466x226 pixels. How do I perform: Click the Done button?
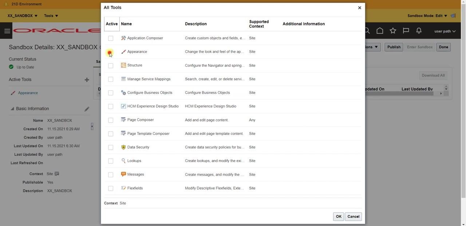443,47
